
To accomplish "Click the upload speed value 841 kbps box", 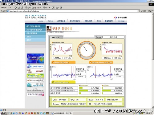I will point(107,58).
